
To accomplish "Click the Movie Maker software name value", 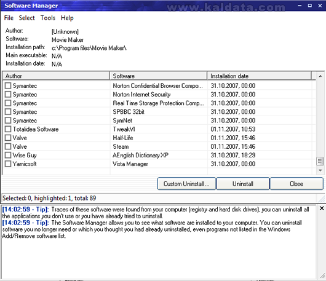I will (68, 40).
